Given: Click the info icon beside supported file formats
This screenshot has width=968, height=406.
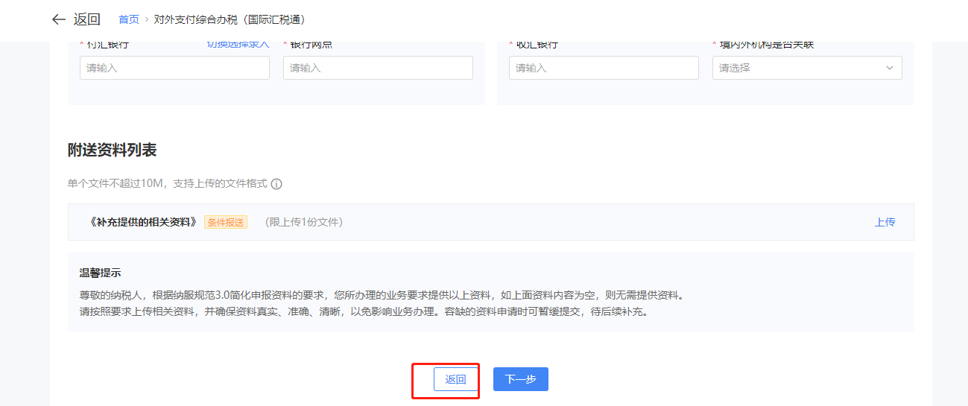Looking at the screenshot, I should [x=276, y=184].
